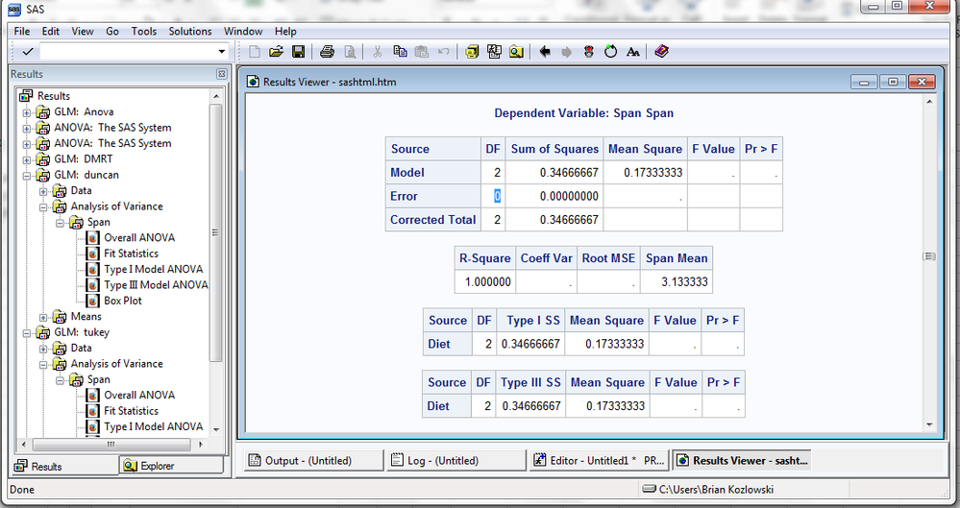Open the command box dropdown arrow
The image size is (960, 508).
coord(222,52)
